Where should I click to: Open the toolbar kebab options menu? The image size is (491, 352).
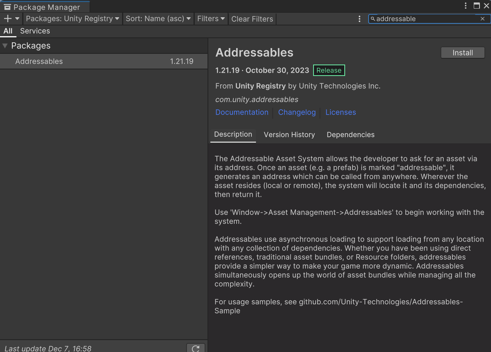[x=359, y=19]
